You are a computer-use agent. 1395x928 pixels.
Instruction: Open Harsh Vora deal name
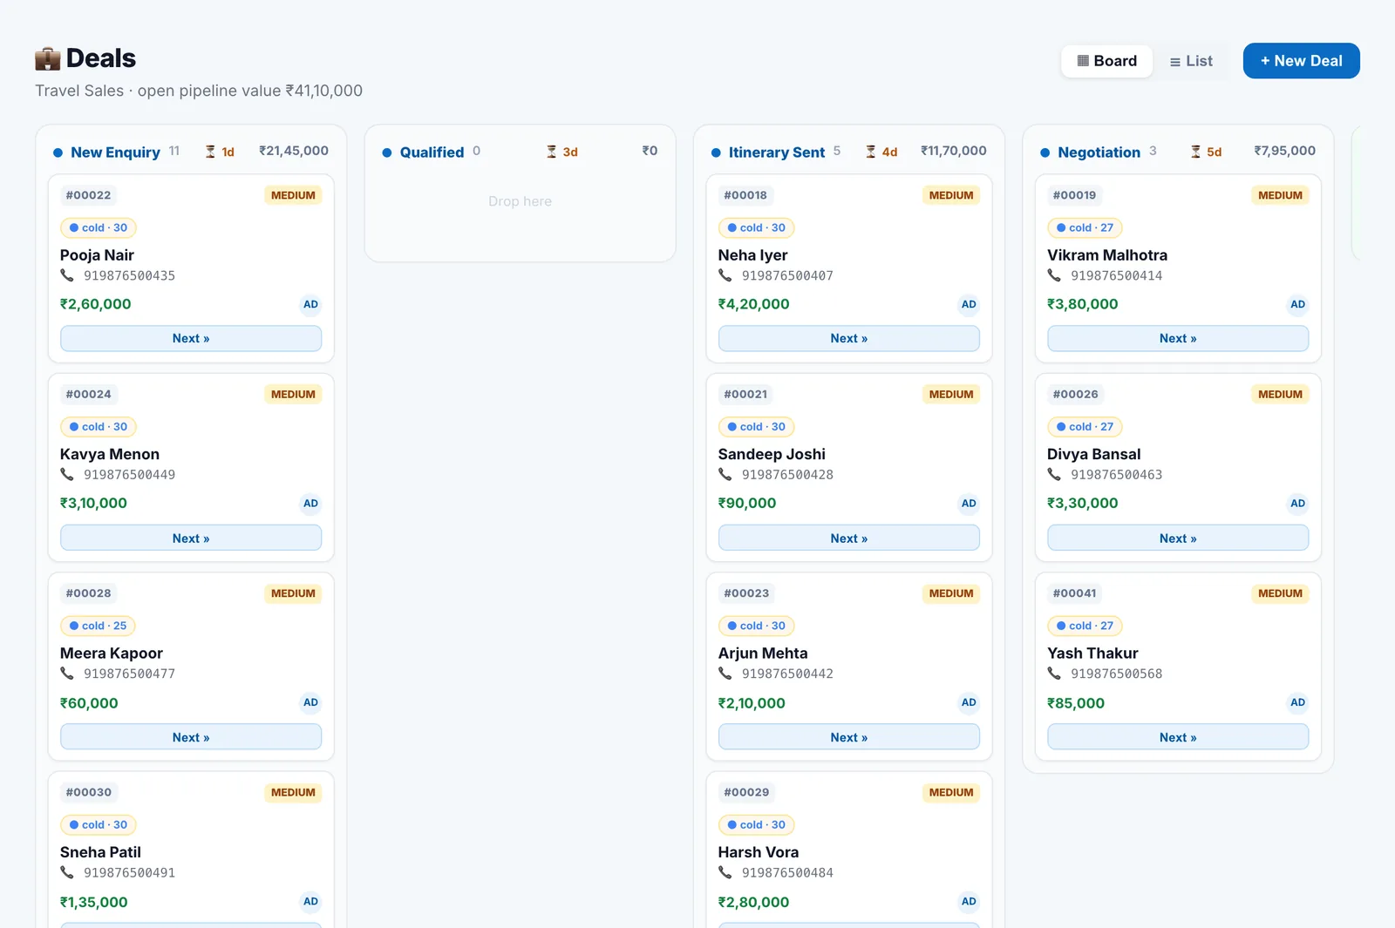pos(759,852)
